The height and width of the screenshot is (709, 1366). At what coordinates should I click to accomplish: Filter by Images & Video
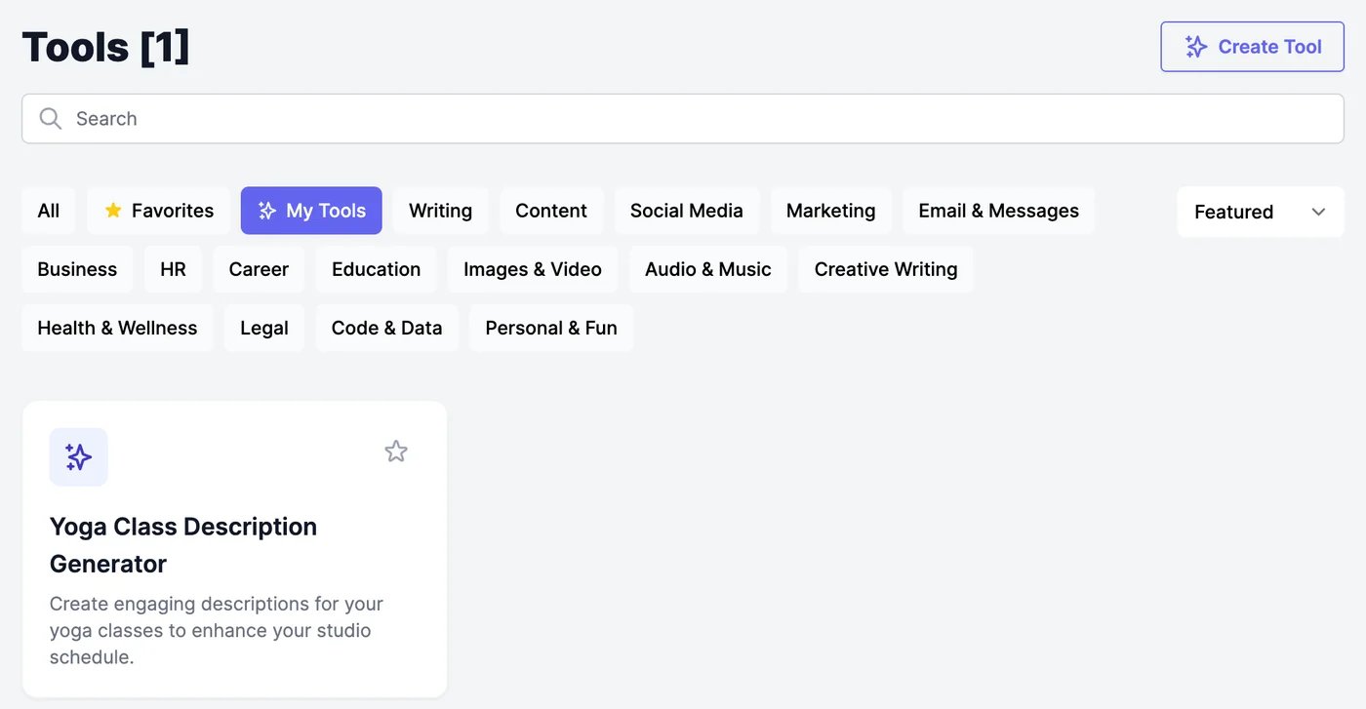[x=533, y=269]
